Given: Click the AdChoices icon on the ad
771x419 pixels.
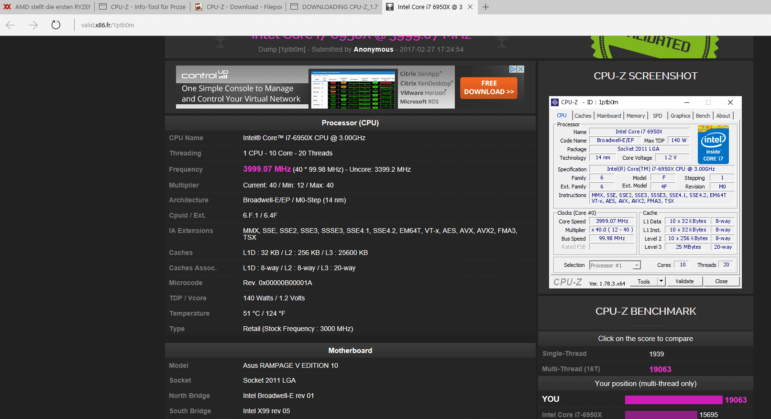Looking at the screenshot, I should (513, 69).
